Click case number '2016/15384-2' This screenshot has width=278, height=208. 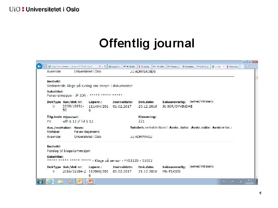pyautogui.click(x=74, y=171)
